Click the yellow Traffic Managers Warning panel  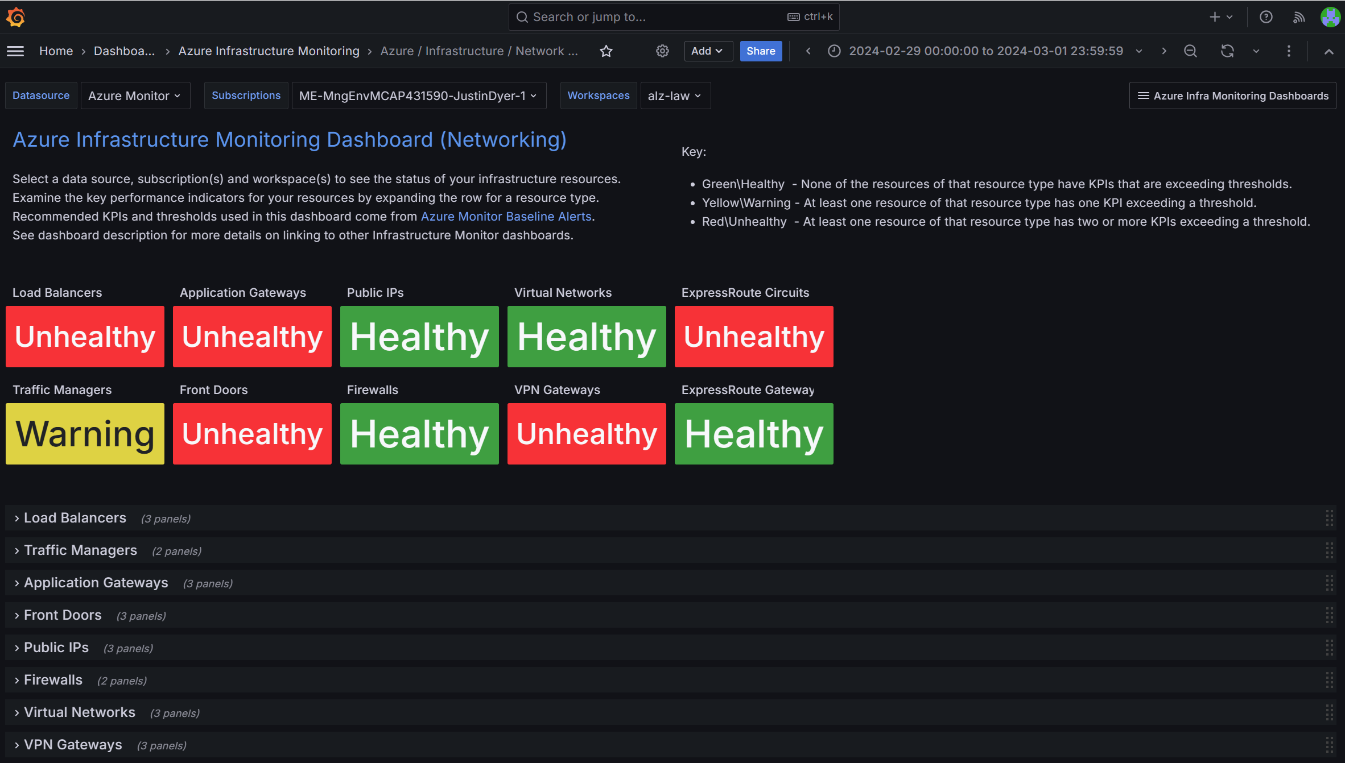click(x=85, y=434)
